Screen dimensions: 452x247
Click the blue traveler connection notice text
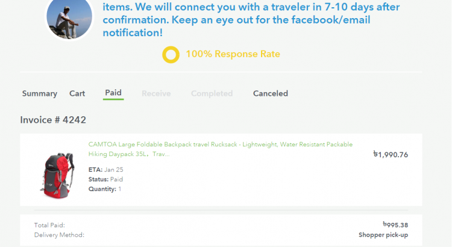(x=251, y=20)
